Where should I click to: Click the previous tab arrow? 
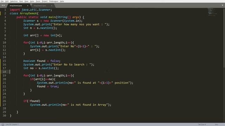click(x=2, y=6)
